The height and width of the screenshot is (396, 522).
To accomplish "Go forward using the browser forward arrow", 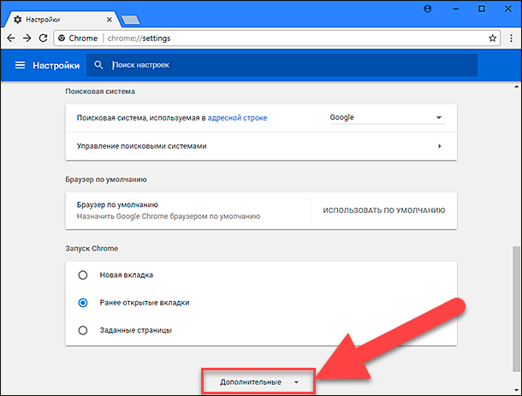I will click(x=27, y=38).
